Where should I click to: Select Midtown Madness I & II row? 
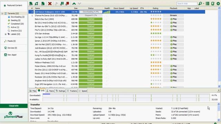click(x=117, y=62)
